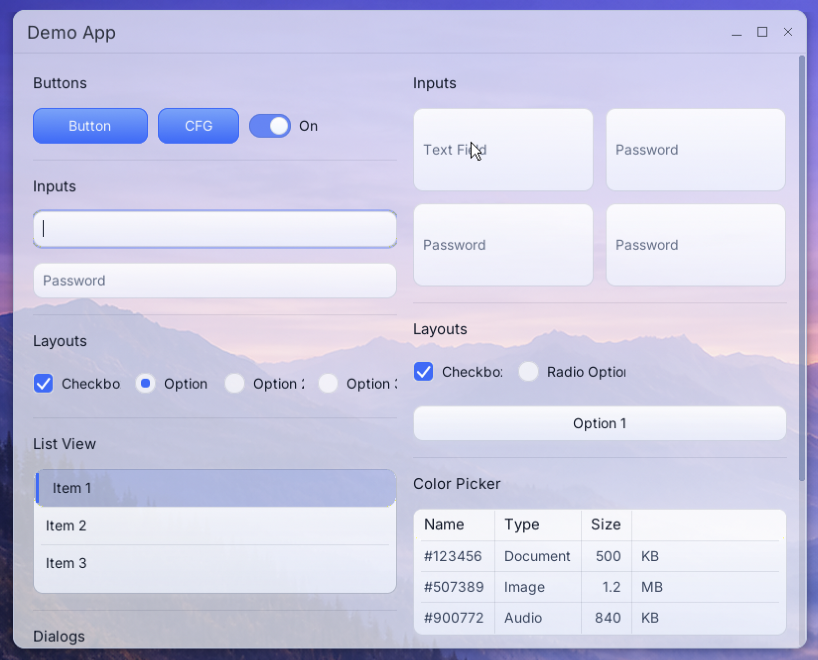The image size is (818, 660).
Task: Click the selected Option radio button
Action: [145, 383]
